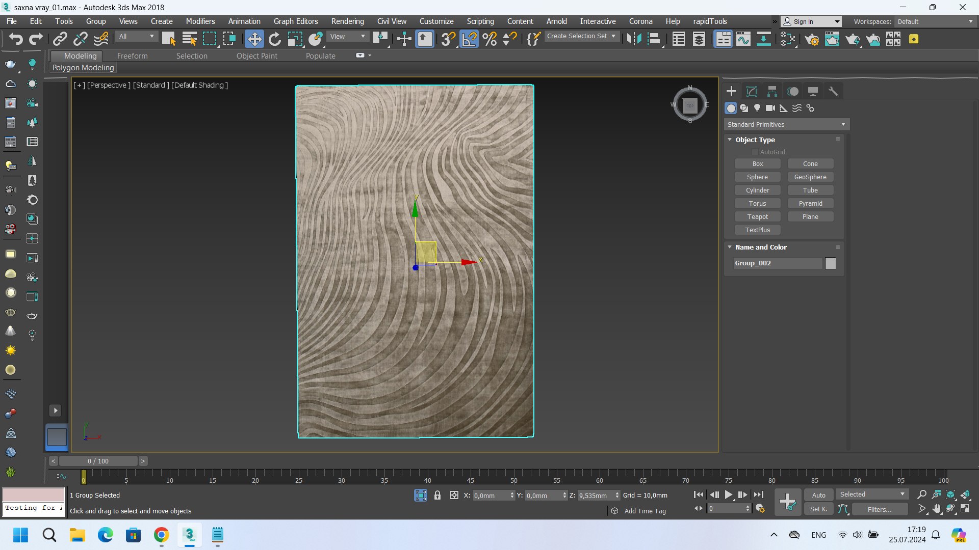Toggle the Selection Lock padlock
Viewport: 979px width, 550px height.
[x=437, y=495]
